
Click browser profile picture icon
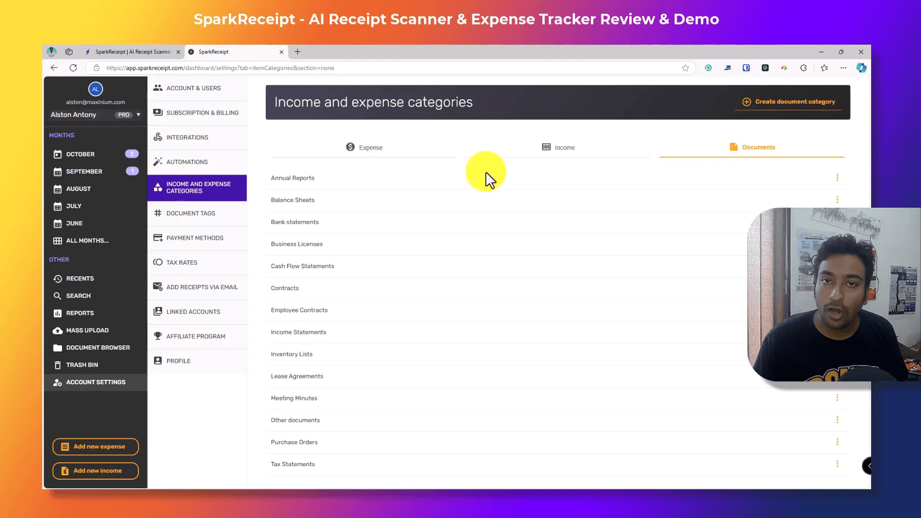tap(52, 52)
